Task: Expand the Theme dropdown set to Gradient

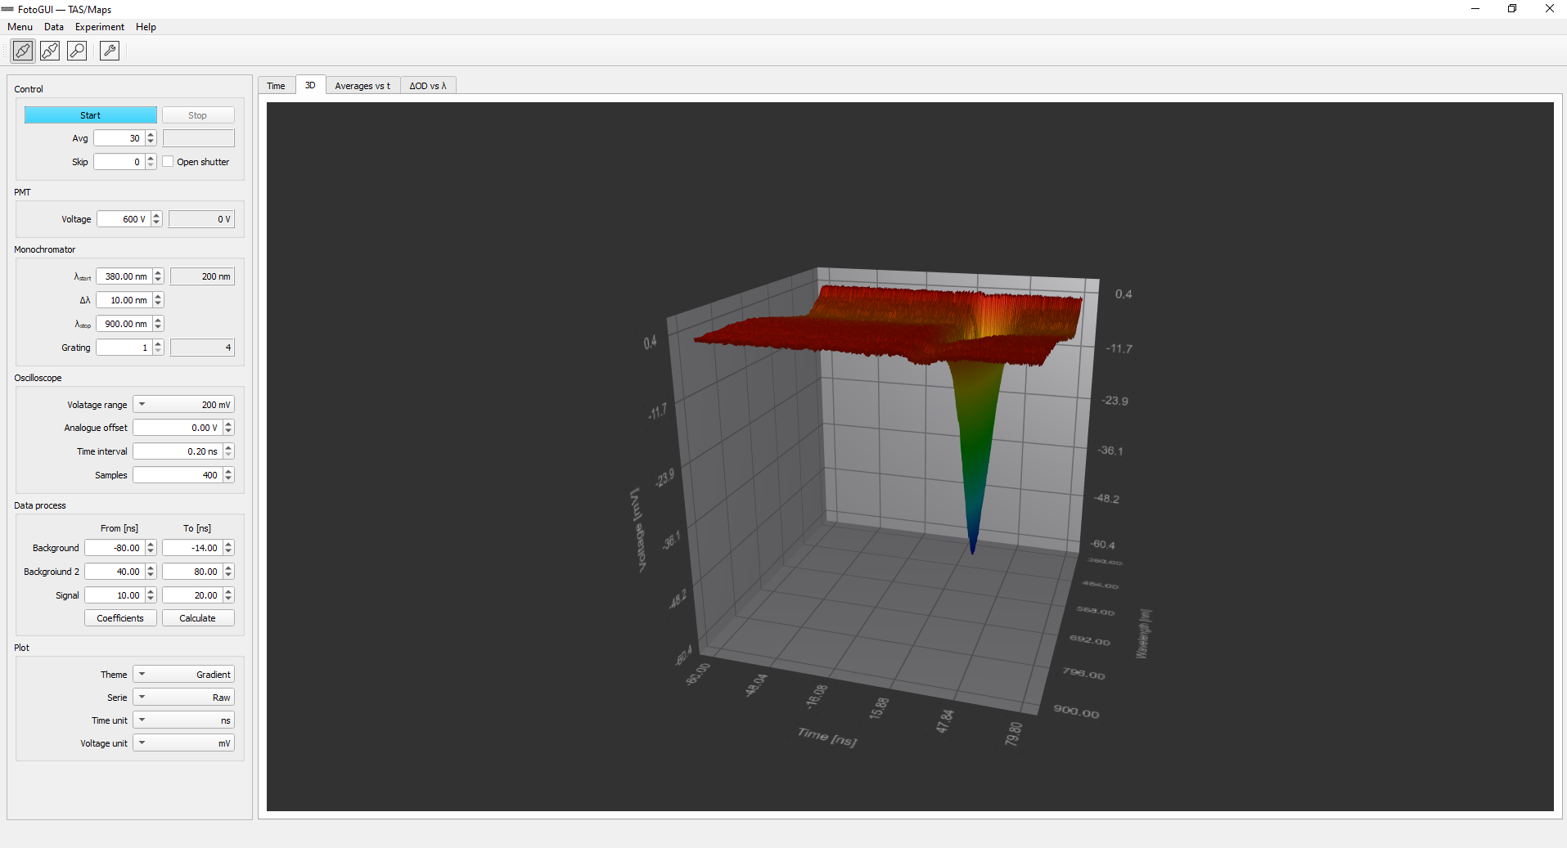Action: click(x=183, y=675)
